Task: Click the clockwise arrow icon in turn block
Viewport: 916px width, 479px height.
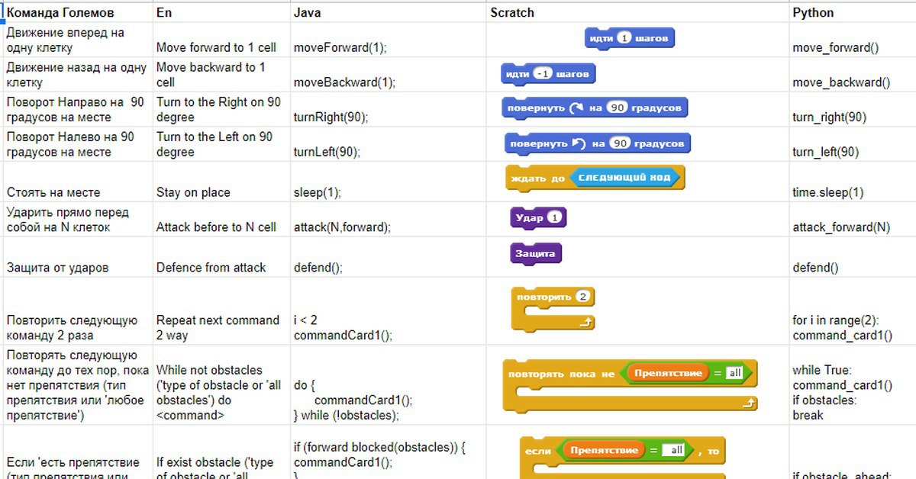Action: point(578,108)
